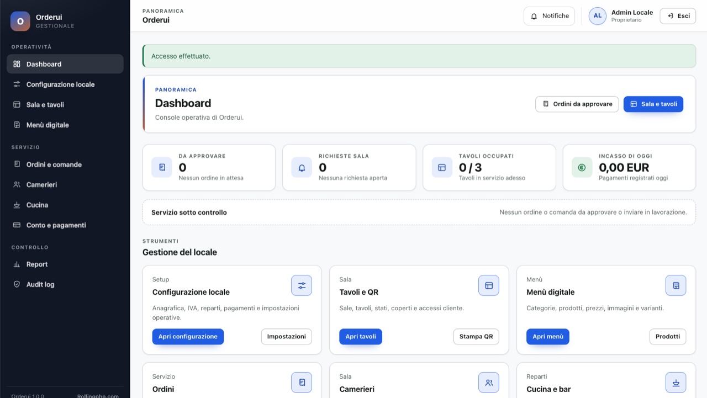Click the Tavoli occupati table icon
Image resolution: width=707 pixels, height=398 pixels.
(442, 167)
